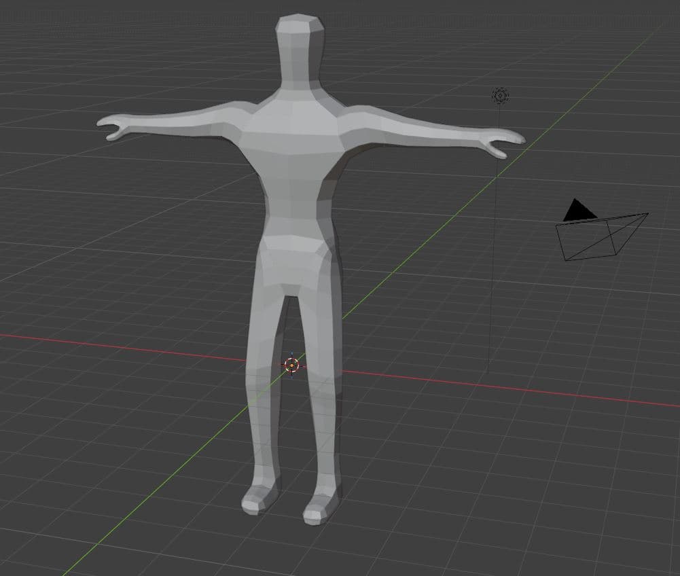Select the point light object
680x576 pixels.
501,95
